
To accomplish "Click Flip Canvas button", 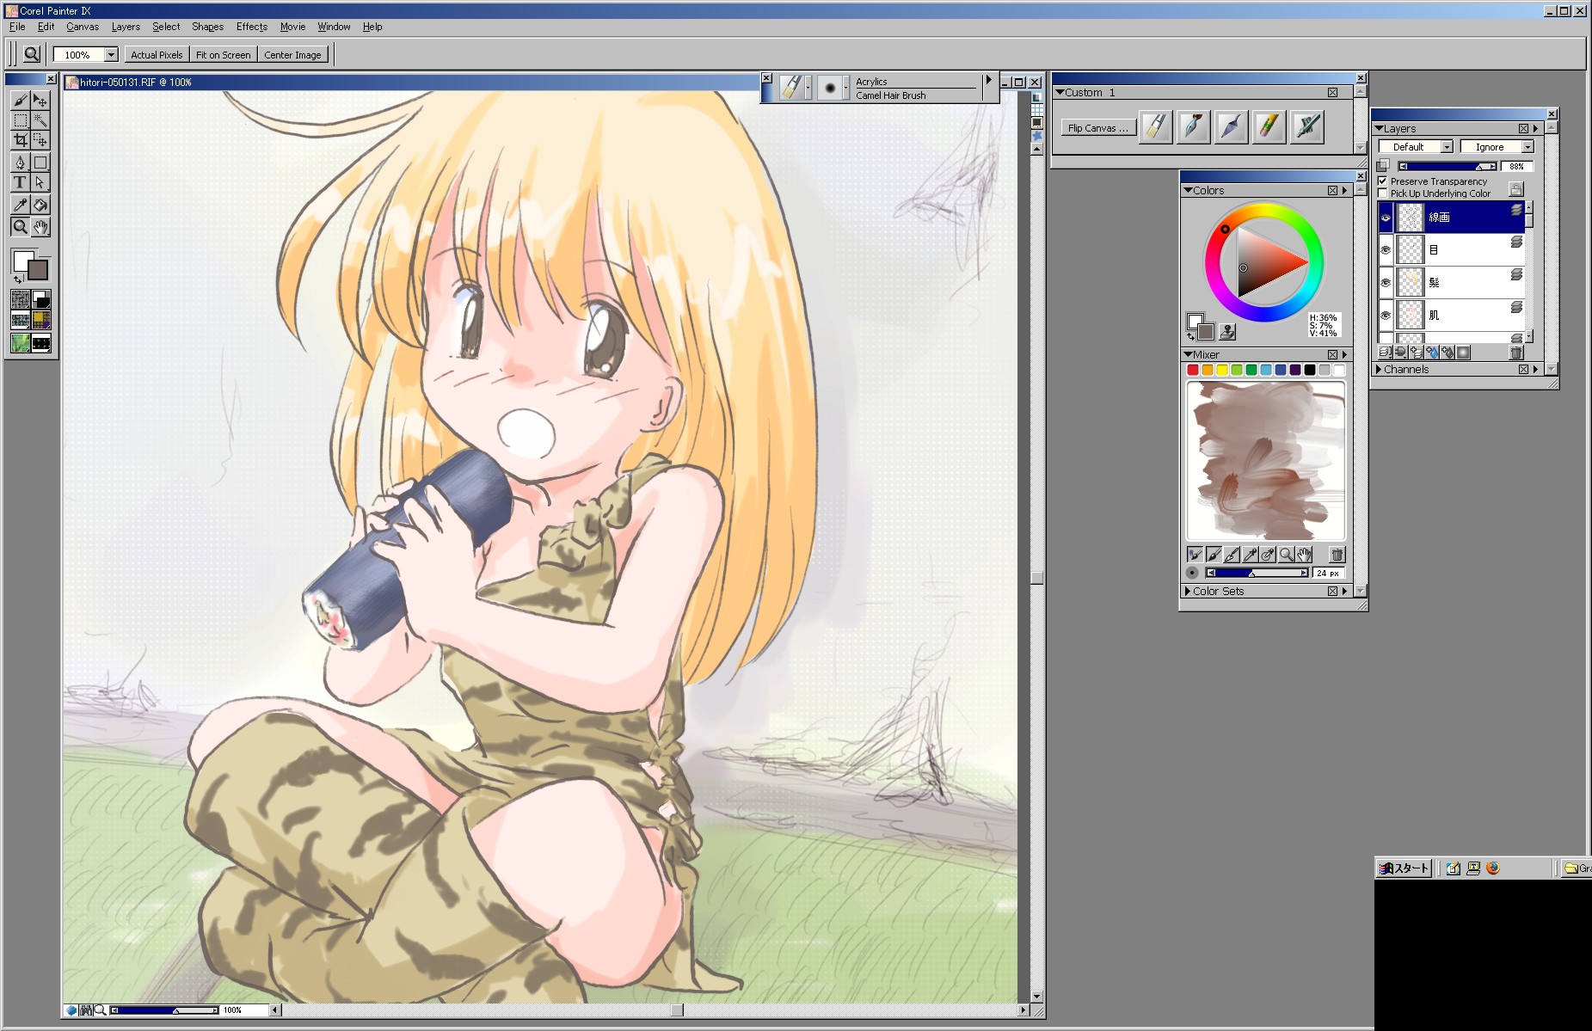I will (1097, 128).
